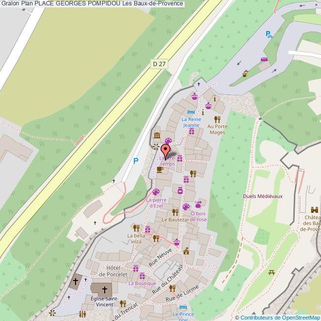Image resolution: width=321 pixels, height=321 pixels.
Task: Click the drinking water tap icon
Action: [245, 74]
